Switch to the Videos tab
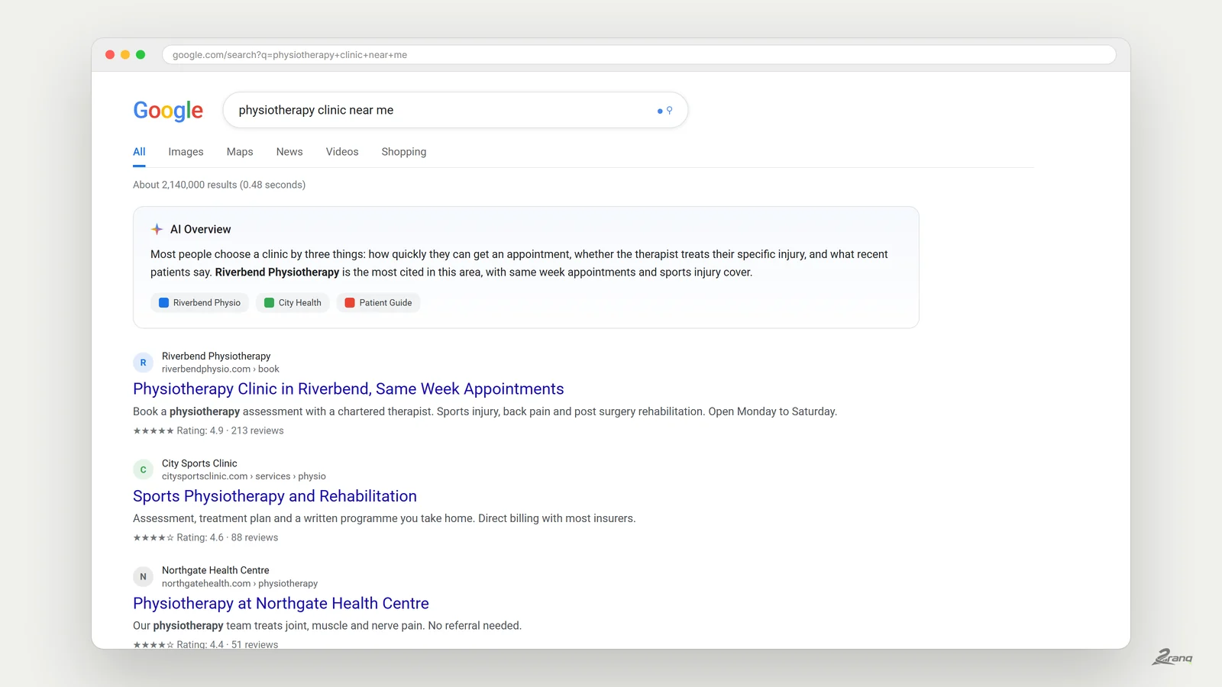1222x687 pixels. [342, 152]
